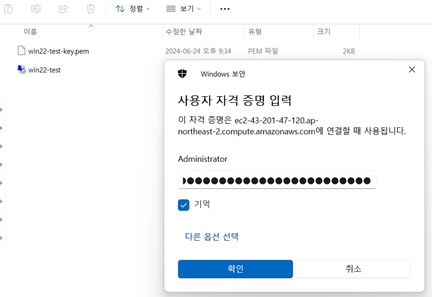This screenshot has height=297, width=432.
Task: Open the 보기 view dropdown
Action: (x=184, y=9)
